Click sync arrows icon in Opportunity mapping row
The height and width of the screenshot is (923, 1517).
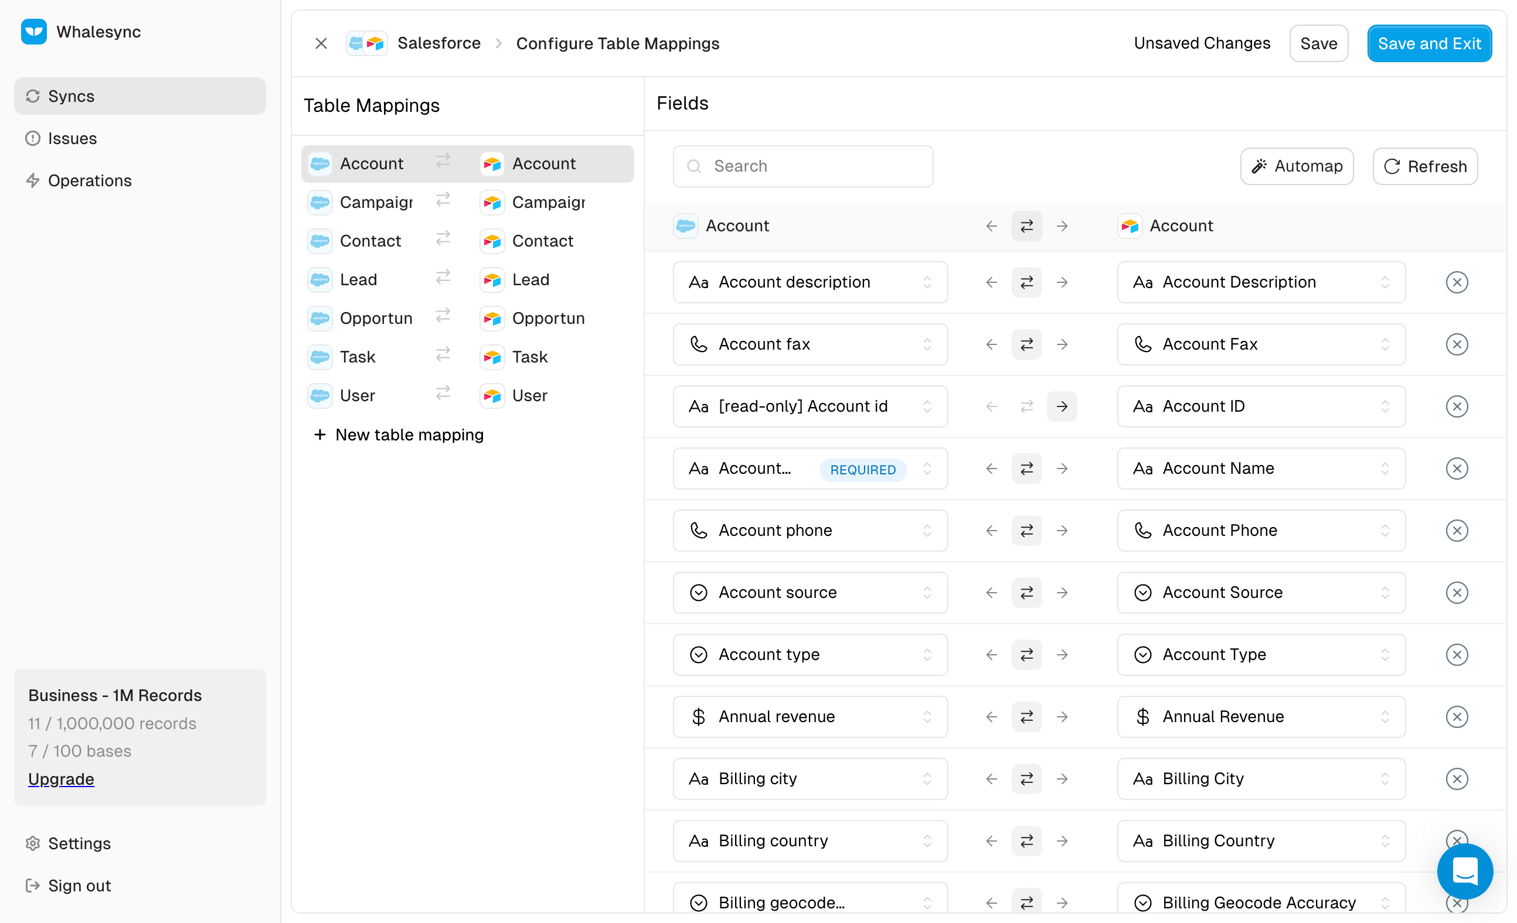pos(443,316)
